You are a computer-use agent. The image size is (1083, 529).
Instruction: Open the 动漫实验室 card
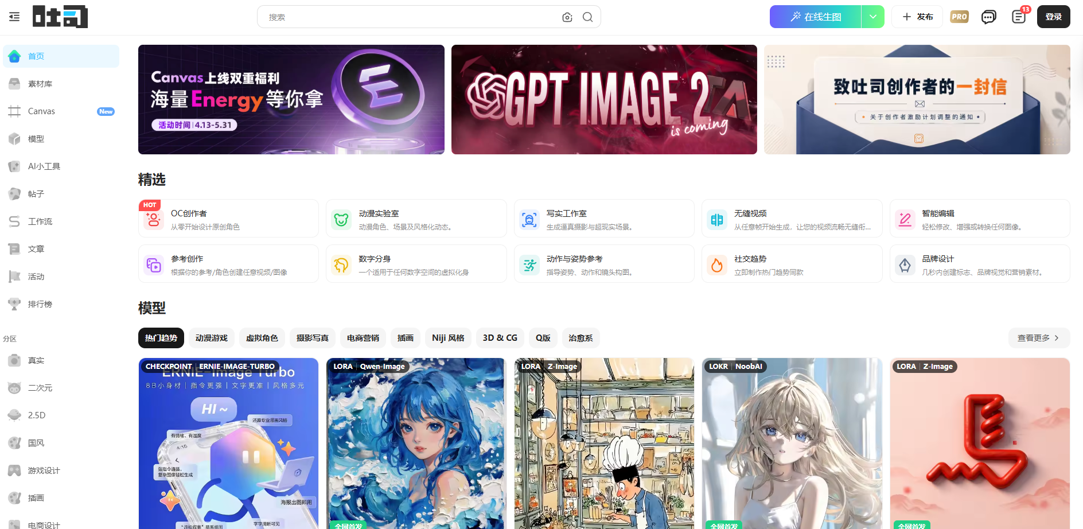[x=416, y=219]
